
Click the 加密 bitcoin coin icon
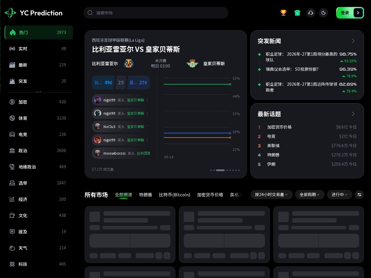pyautogui.click(x=12, y=102)
